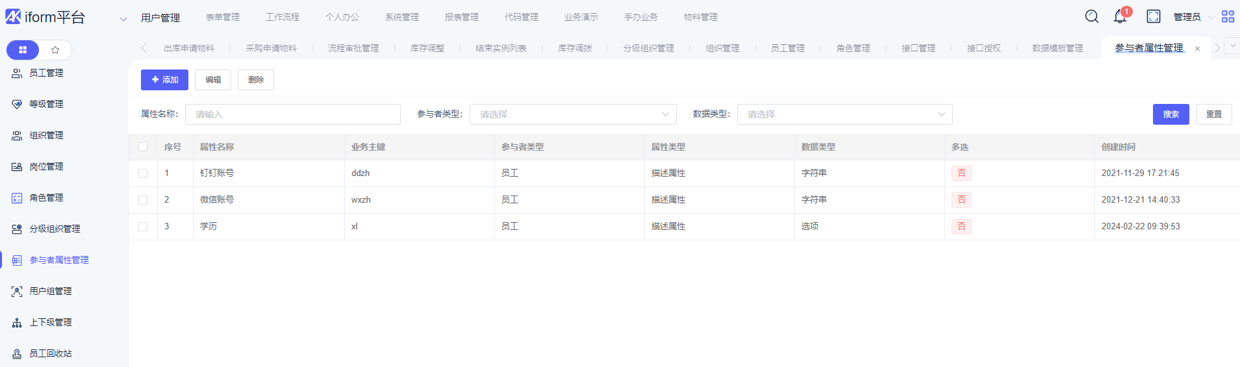Check the select-all checkbox in table header

pos(143,147)
